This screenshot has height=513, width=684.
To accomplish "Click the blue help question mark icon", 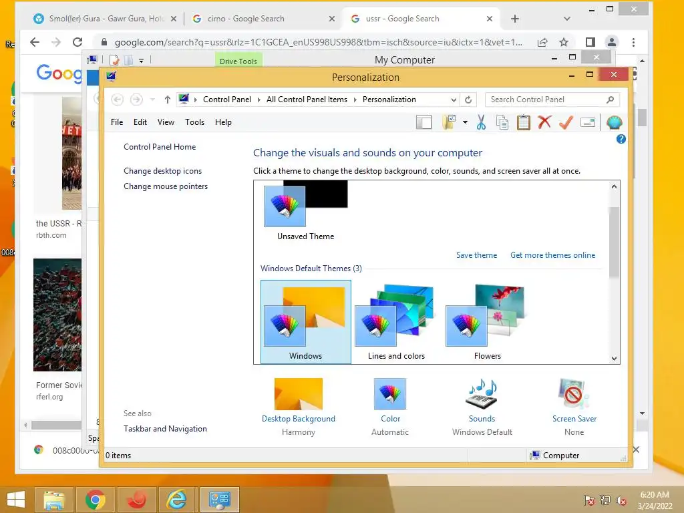I will (621, 139).
